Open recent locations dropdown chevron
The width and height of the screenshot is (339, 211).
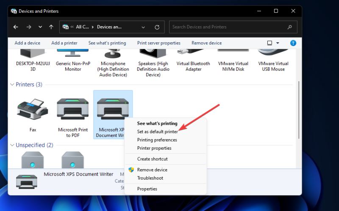(x=40, y=27)
